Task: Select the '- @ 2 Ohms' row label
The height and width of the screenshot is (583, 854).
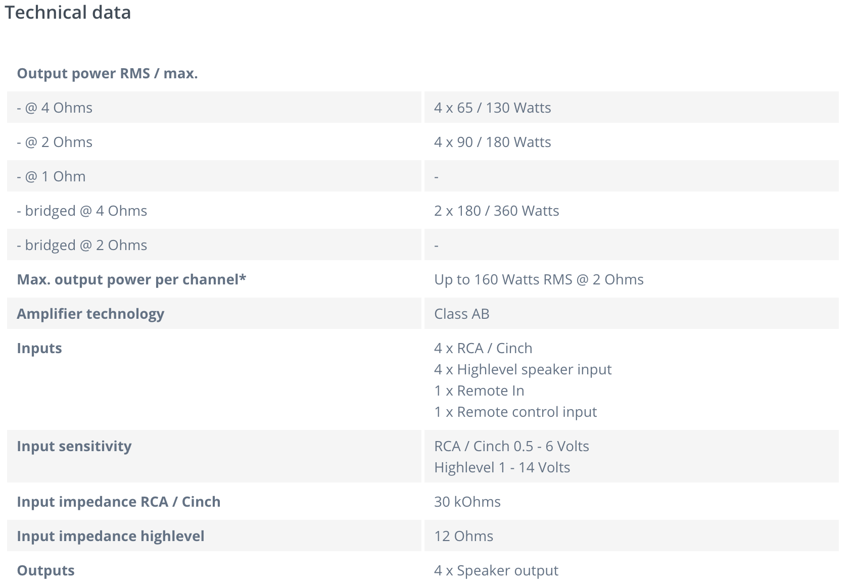Action: coord(55,142)
